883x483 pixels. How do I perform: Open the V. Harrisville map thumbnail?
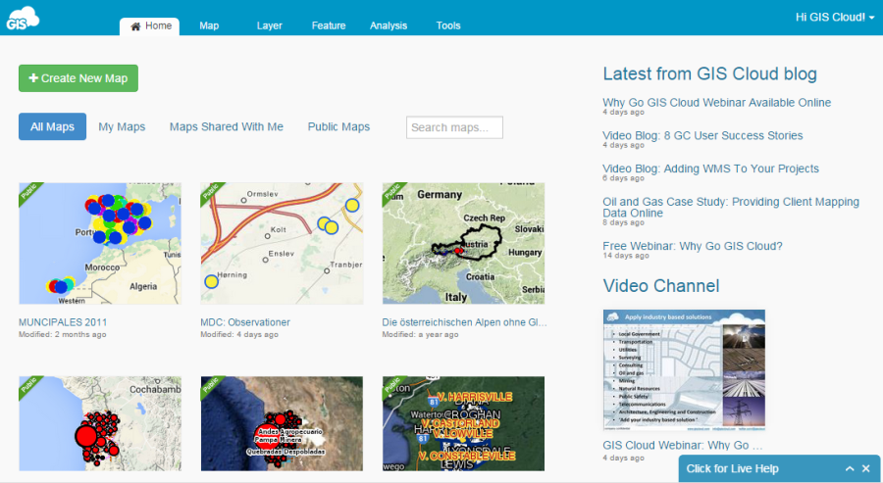(463, 423)
